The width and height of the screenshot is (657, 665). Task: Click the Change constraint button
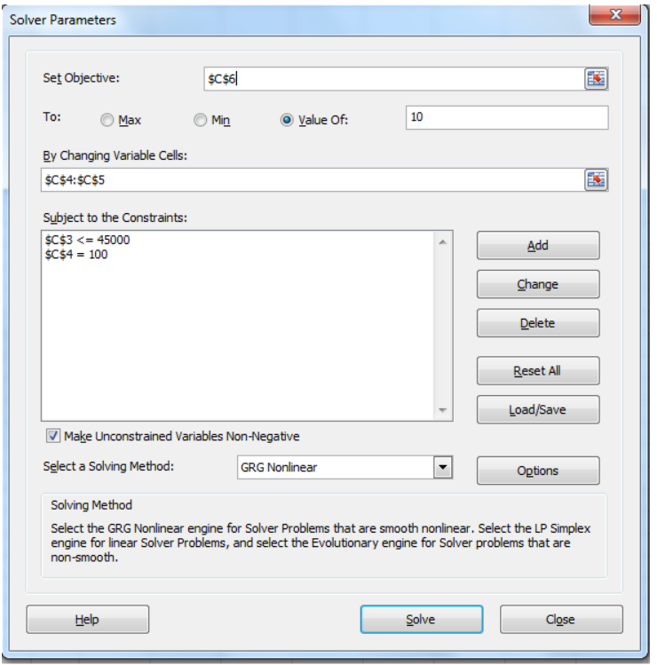pos(538,284)
